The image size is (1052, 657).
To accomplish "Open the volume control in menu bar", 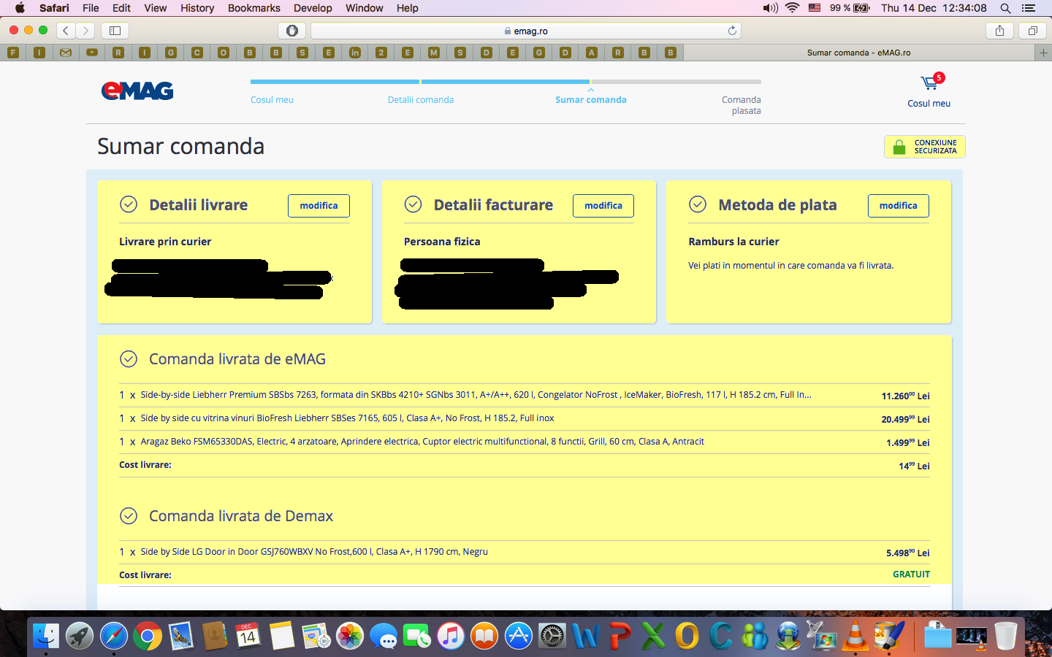I will point(770,8).
